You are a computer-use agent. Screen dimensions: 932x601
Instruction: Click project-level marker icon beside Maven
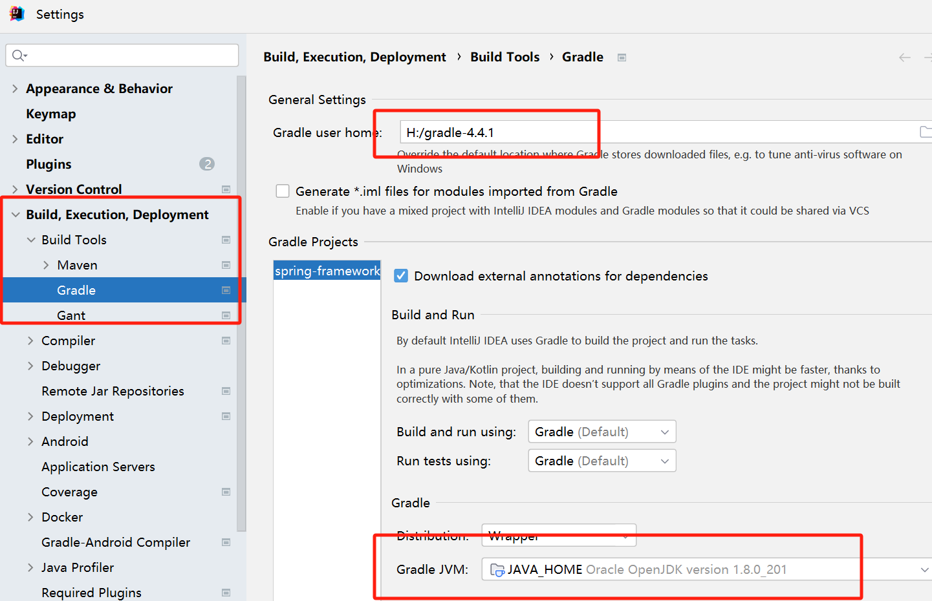coord(226,265)
